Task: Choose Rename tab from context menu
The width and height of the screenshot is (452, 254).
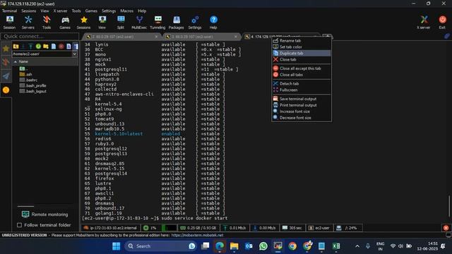Action: tap(302, 41)
